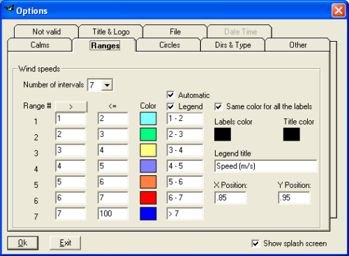Toggle the Automatic checkbox
Image resolution: width=349 pixels, height=256 pixels.
[170, 95]
